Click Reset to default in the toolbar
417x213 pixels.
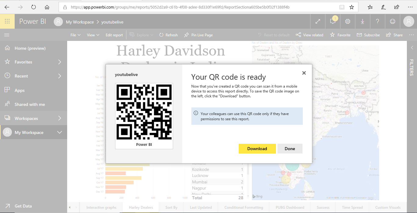274,35
